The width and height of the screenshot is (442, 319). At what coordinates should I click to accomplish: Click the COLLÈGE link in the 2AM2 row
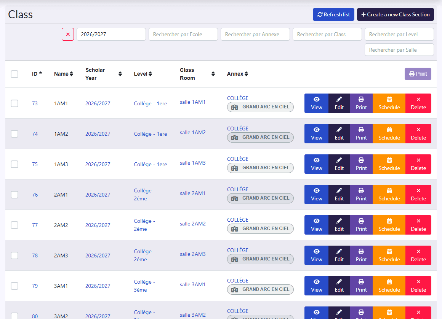[x=238, y=220]
